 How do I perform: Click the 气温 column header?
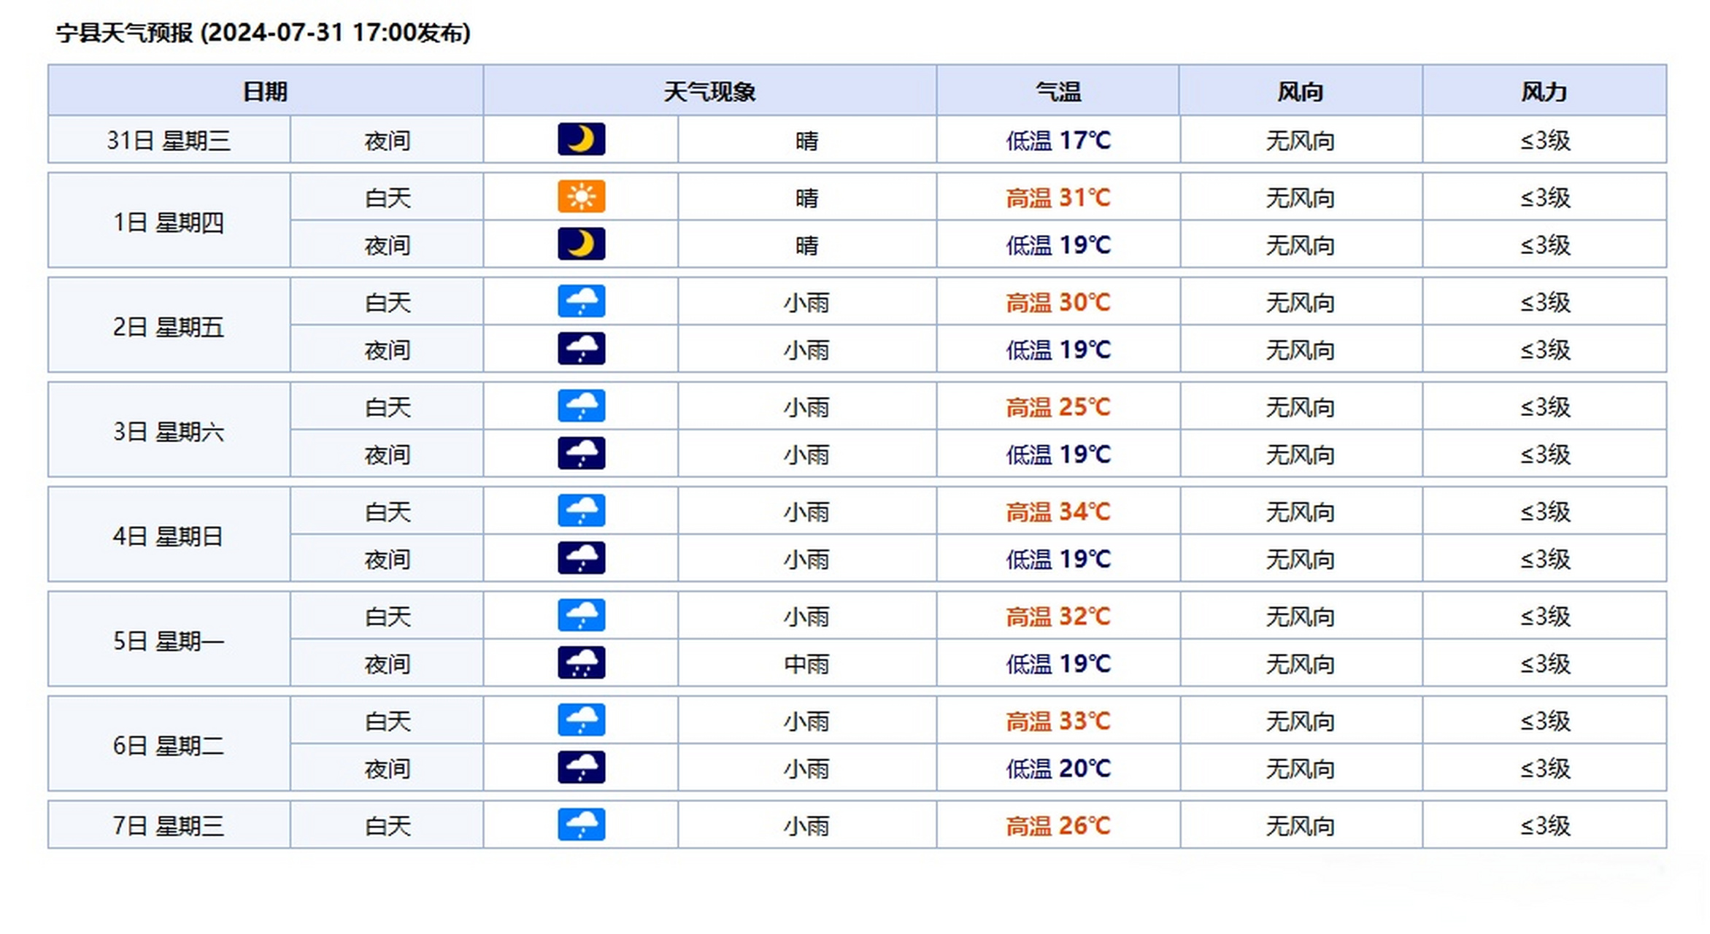[x=1058, y=91]
